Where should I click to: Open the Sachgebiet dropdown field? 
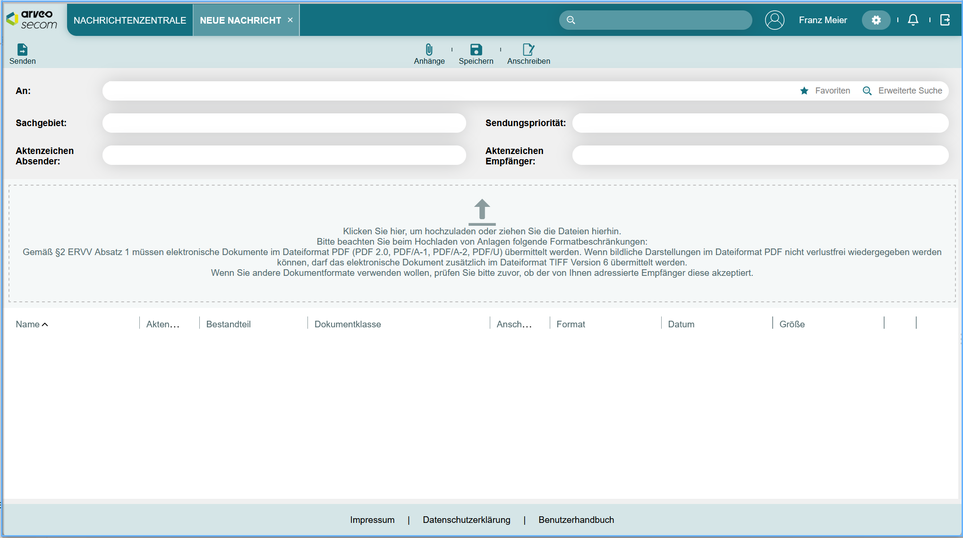tap(284, 123)
